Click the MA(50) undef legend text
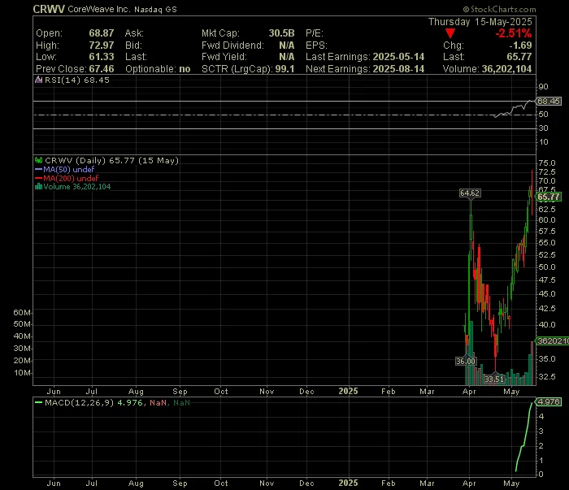 pyautogui.click(x=69, y=169)
